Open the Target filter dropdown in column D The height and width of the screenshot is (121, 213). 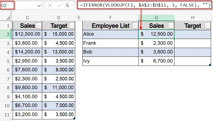pyautogui.click(x=72, y=26)
